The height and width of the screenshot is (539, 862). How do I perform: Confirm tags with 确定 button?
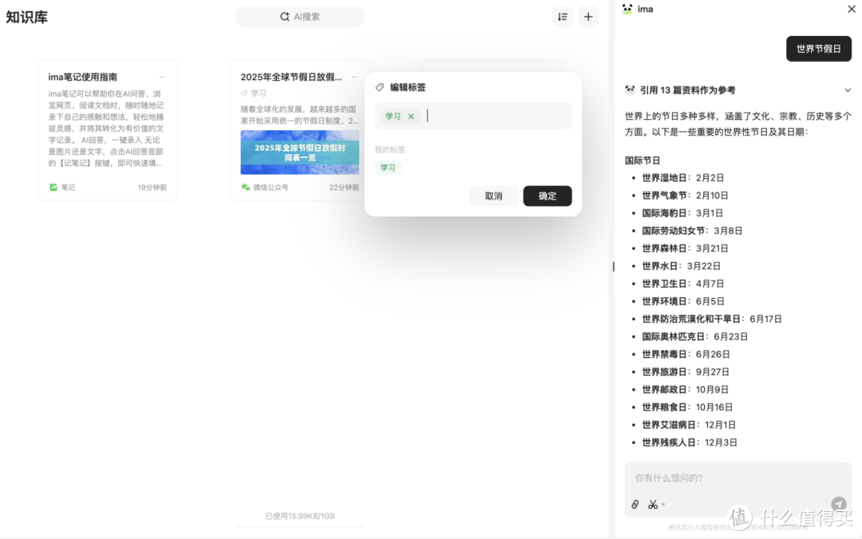(547, 196)
